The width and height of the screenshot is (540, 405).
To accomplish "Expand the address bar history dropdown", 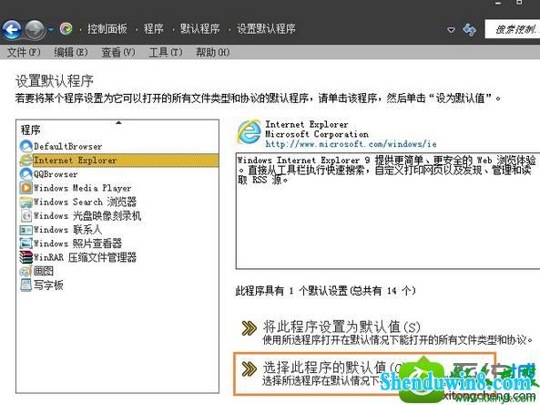I will point(451,30).
